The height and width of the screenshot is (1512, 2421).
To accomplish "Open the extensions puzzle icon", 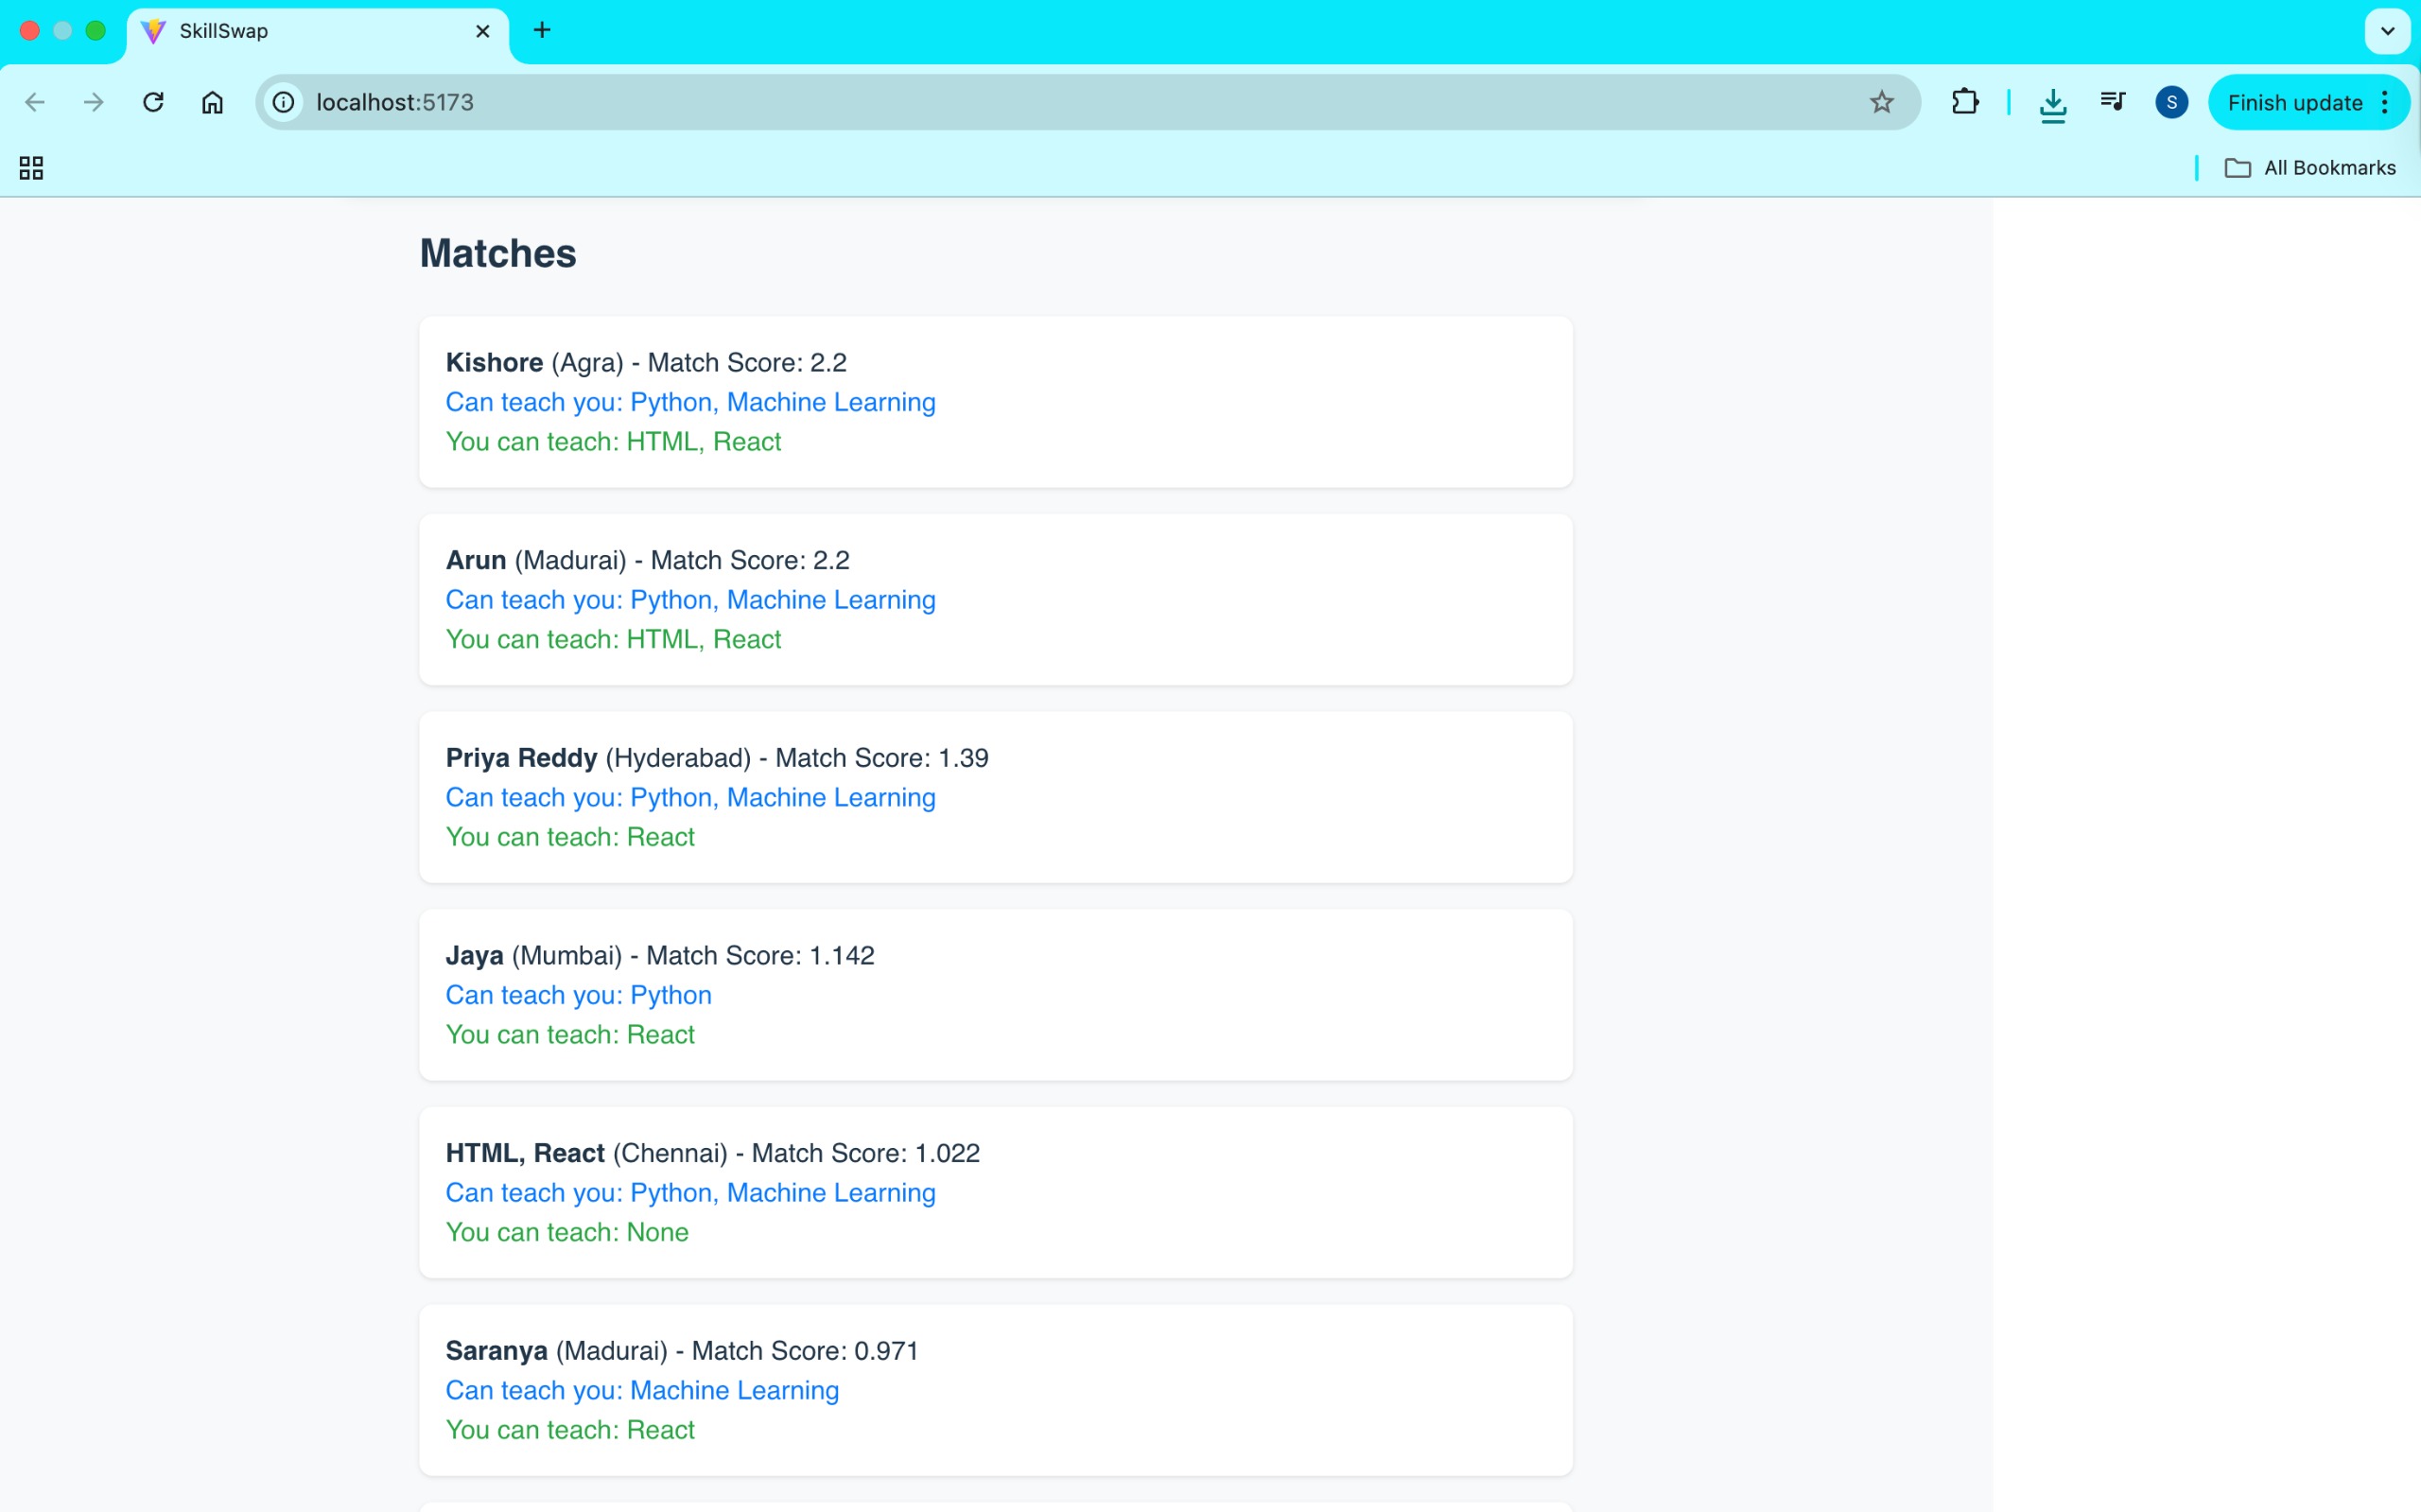I will pos(1964,102).
